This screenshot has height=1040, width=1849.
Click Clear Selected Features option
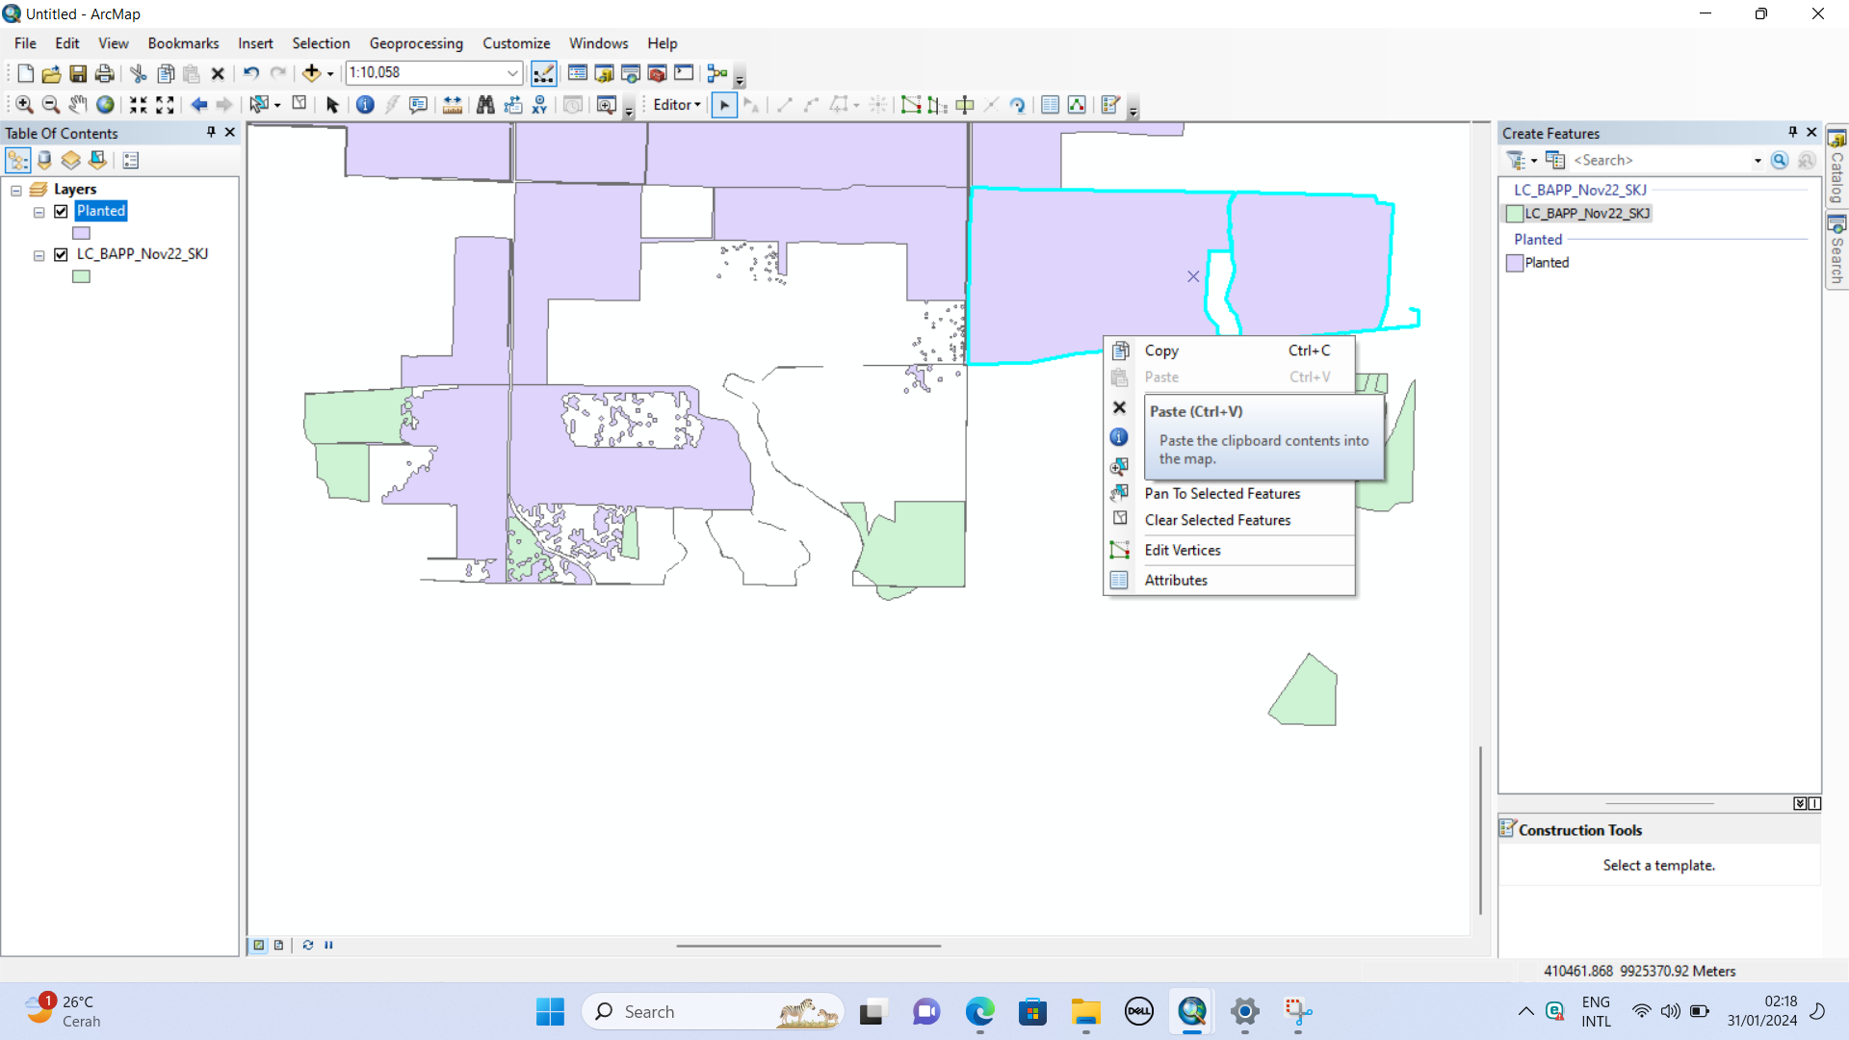(1217, 520)
